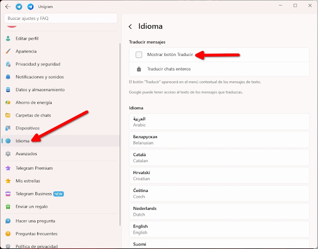Viewport: 318px width, 249px height.
Task: Click the Privacidad y seguridad lock icon
Action: (8, 64)
